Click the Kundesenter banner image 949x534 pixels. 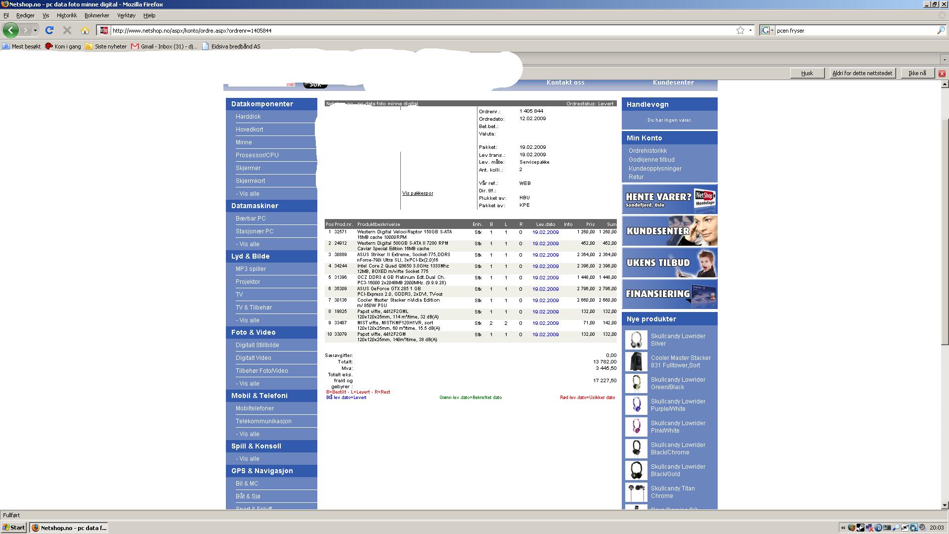pos(670,231)
